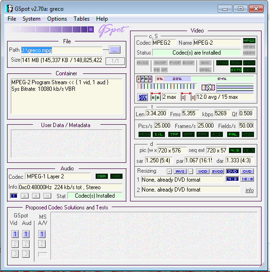Image resolution: width=270 pixels, height=272 pixels.
Task: Select the 16:9 resizing aspect button
Action: coord(247,179)
